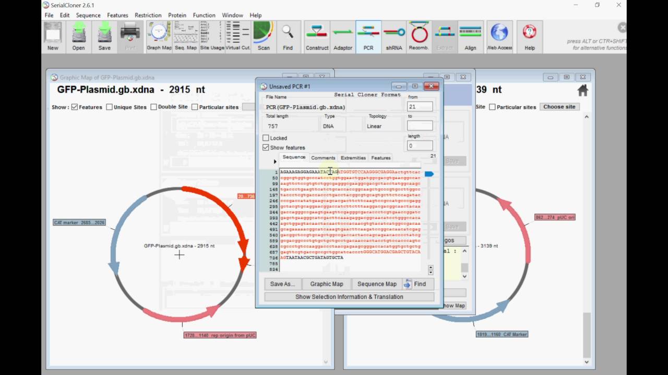
Task: Open the Adaptor tool
Action: [343, 36]
